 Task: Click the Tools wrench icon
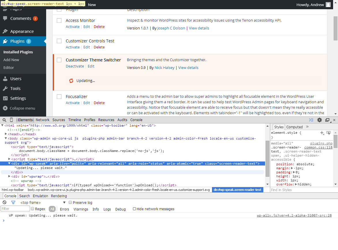click(5, 88)
